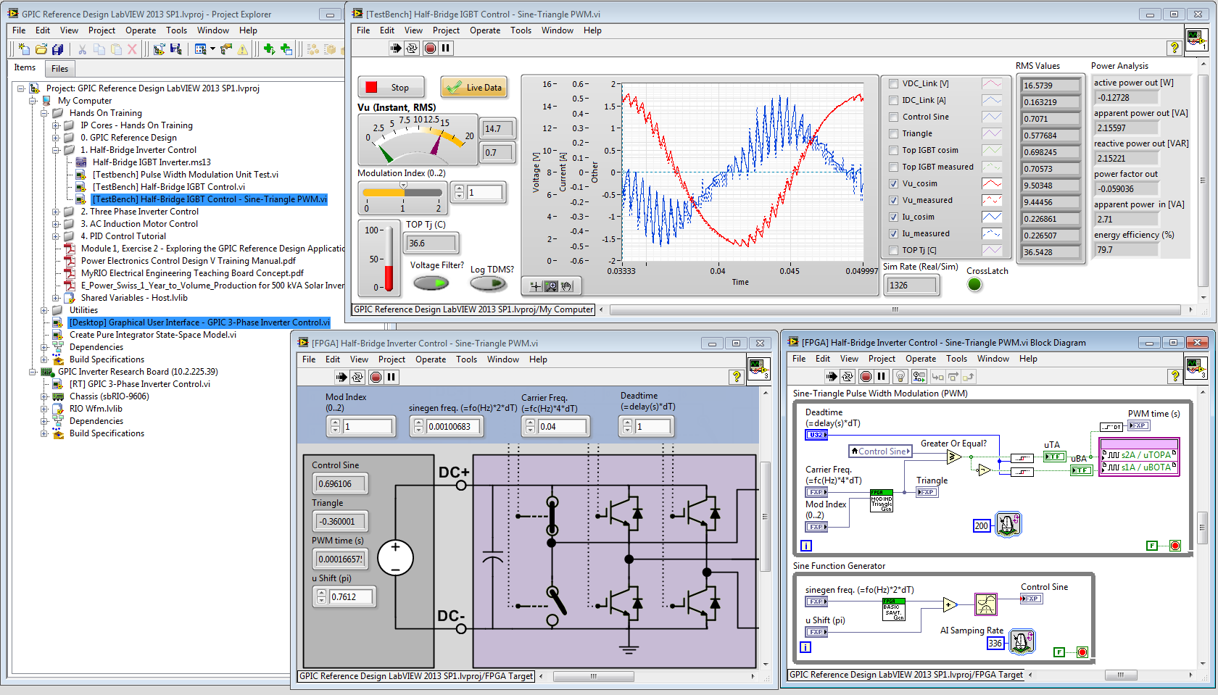Viewport: 1218px width, 695px height.
Task: Open Tools menu in Project Explorer
Action: (176, 30)
